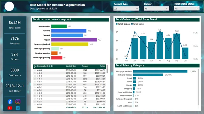Image resolution: width=204 pixels, height=114 pixels.
Task: Click the Oct column in trend chart
Action: point(185,53)
